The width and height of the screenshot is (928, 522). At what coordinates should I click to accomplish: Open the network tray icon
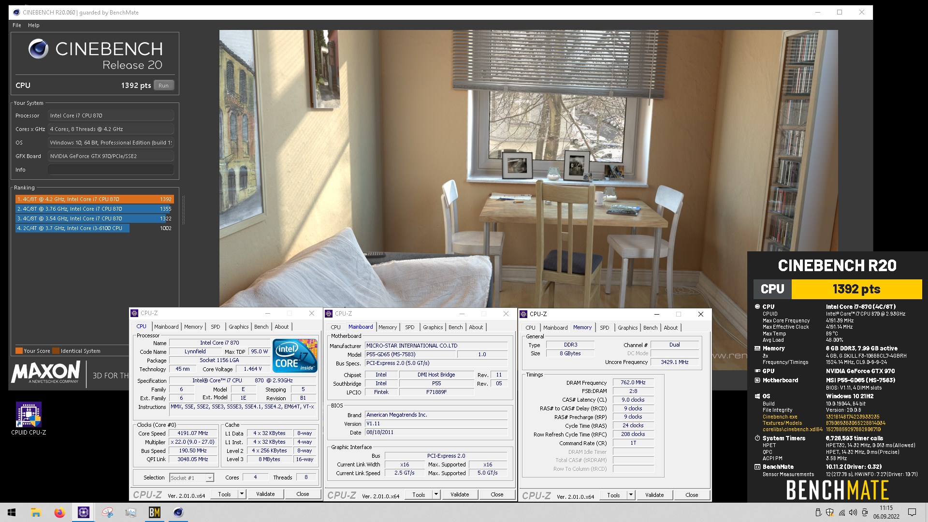(x=842, y=512)
